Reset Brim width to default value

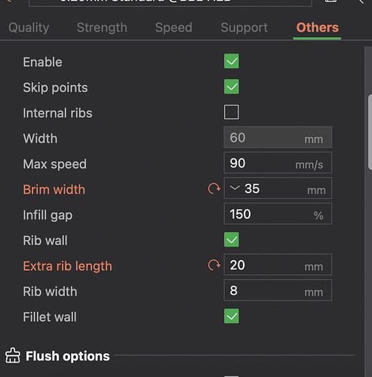point(214,188)
